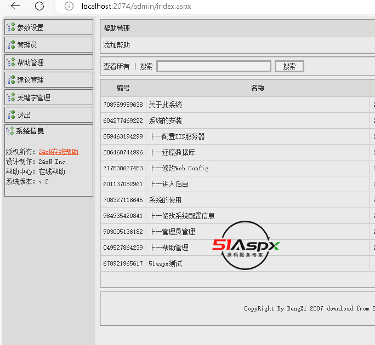Click the icon beside 帮助管理 in sidebar

click(10, 62)
